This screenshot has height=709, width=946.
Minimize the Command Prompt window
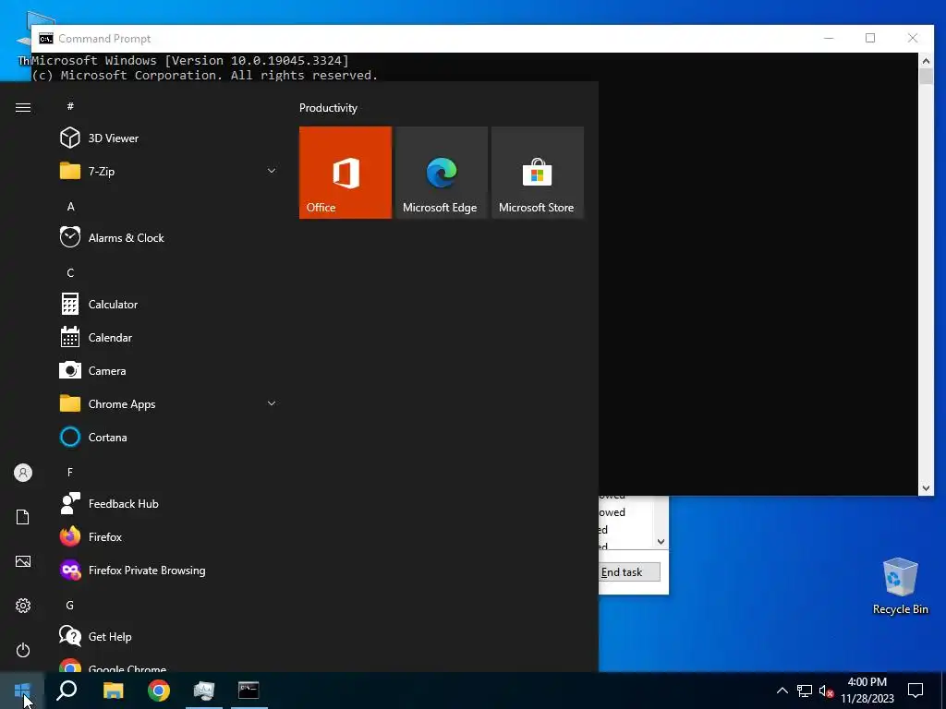[x=829, y=38]
